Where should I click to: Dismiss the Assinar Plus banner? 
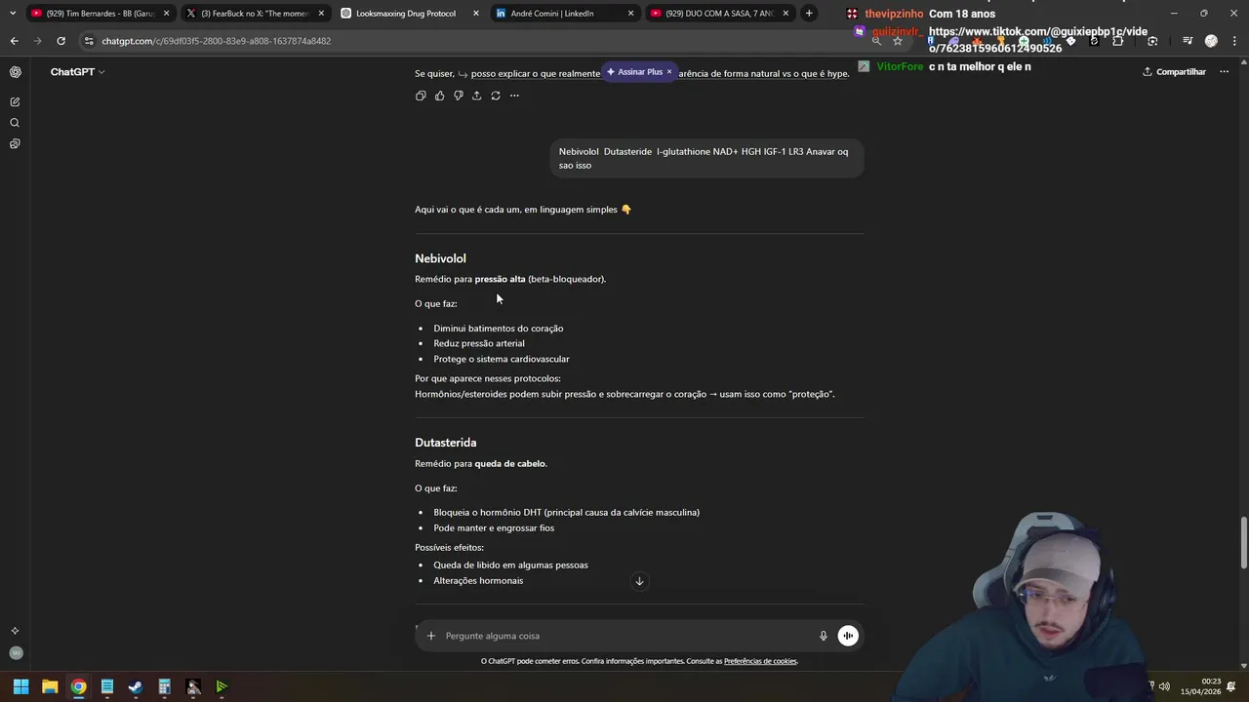tap(668, 72)
